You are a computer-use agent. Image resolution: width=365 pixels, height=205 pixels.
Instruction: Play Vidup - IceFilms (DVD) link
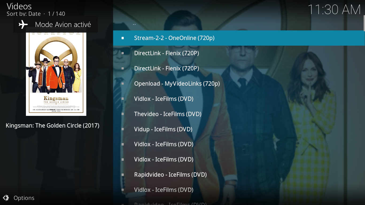coord(239,129)
